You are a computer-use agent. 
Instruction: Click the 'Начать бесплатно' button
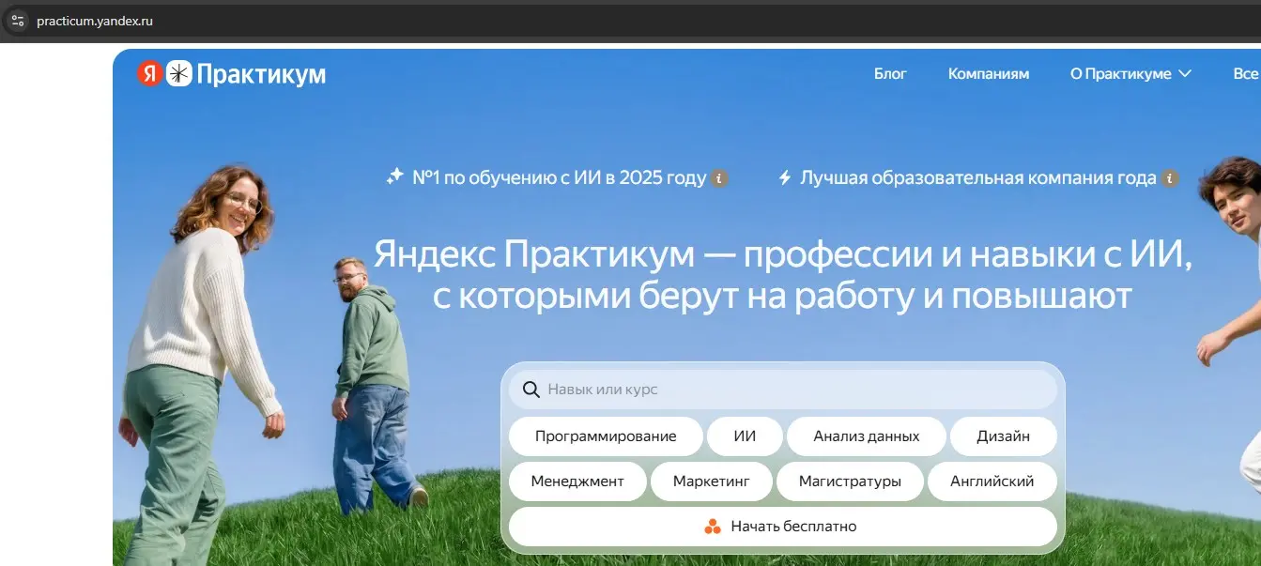click(x=783, y=527)
